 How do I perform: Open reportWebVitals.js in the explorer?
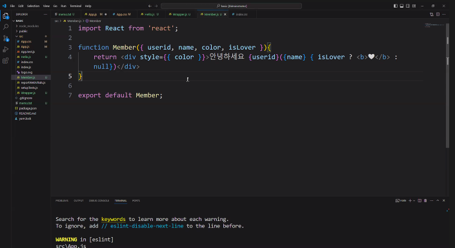click(33, 82)
